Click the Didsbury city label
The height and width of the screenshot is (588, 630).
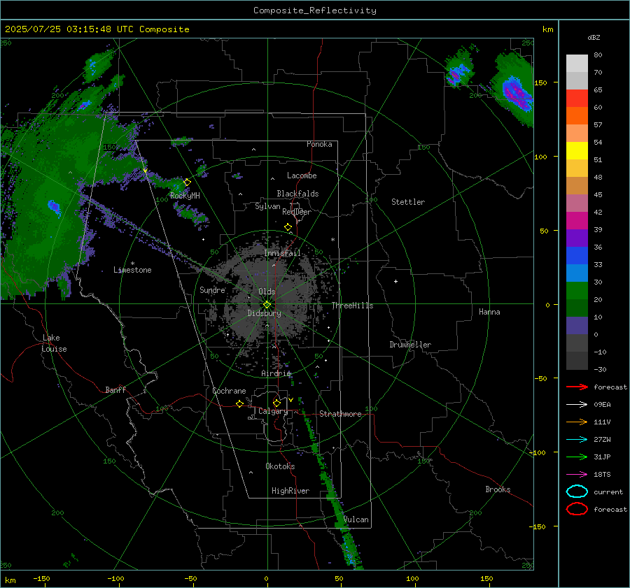pyautogui.click(x=265, y=313)
